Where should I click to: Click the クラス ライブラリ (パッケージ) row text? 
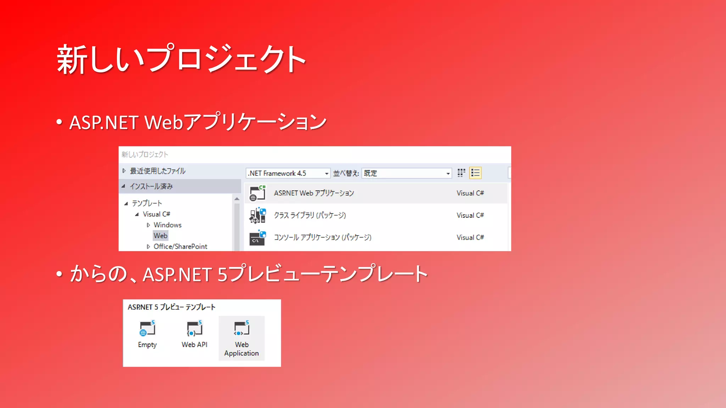coord(310,215)
